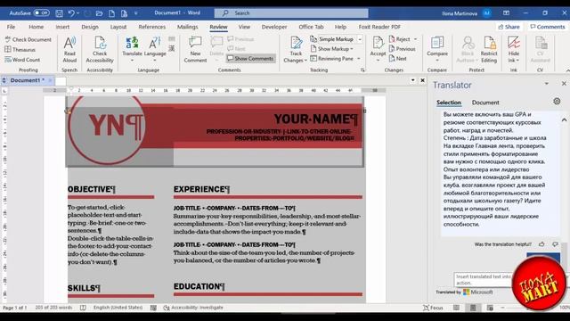Open the Show Markup dropdown

coord(332,49)
